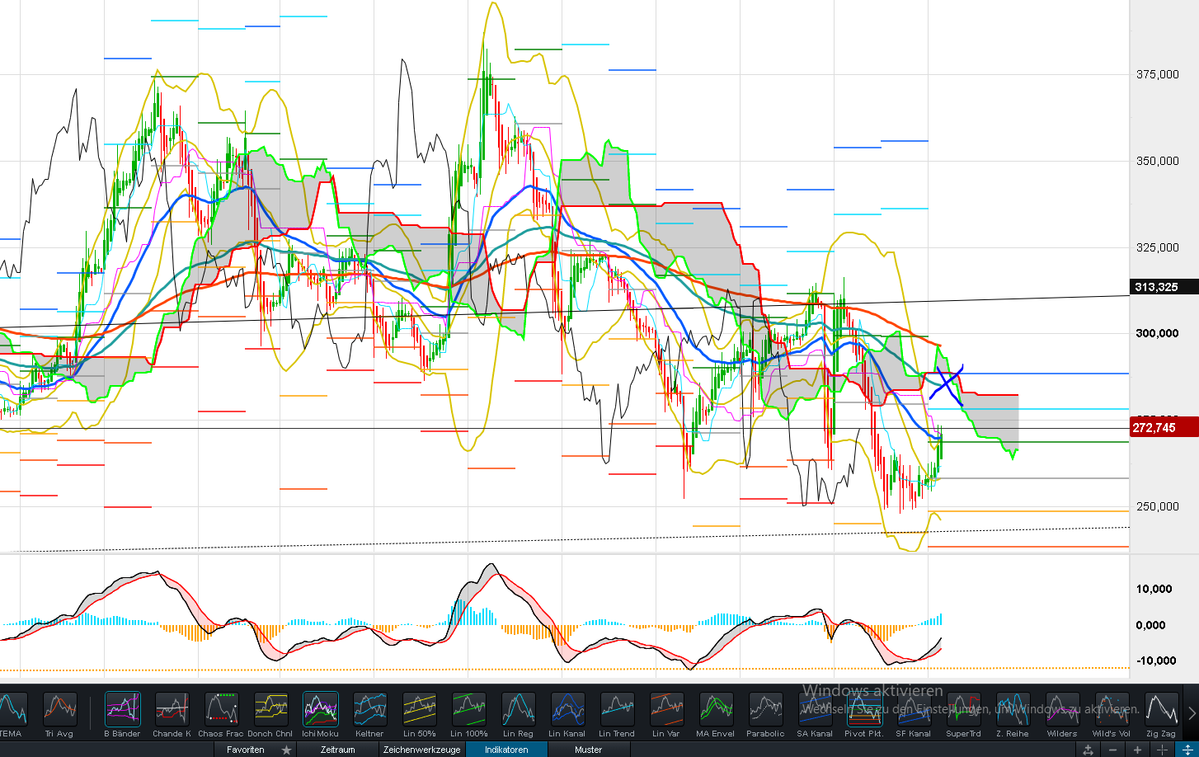Image resolution: width=1199 pixels, height=757 pixels.
Task: Toggle the IchiMoku indicator
Action: (x=320, y=714)
